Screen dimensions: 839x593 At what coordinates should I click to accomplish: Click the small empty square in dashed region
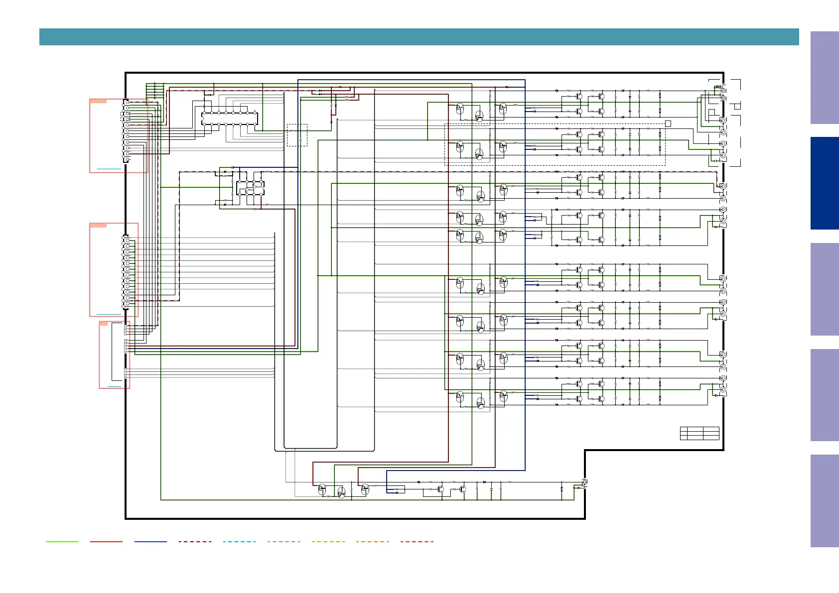coord(668,123)
